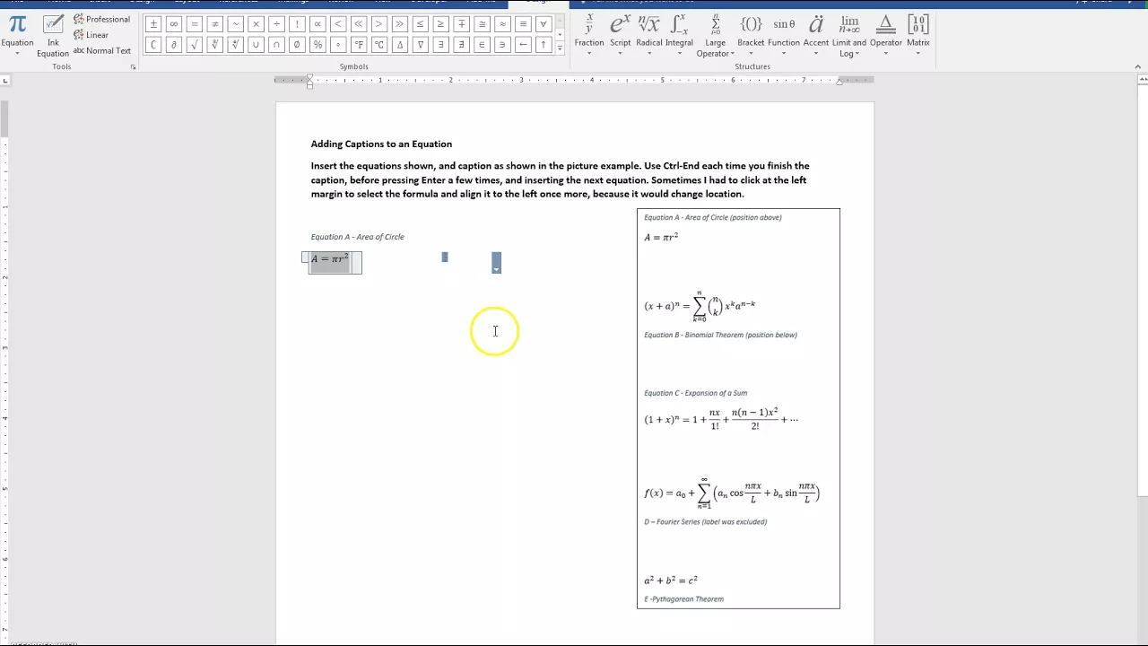Open the Tools group dialog launcher
Viewport: 1148px width, 646px height.
[134, 67]
